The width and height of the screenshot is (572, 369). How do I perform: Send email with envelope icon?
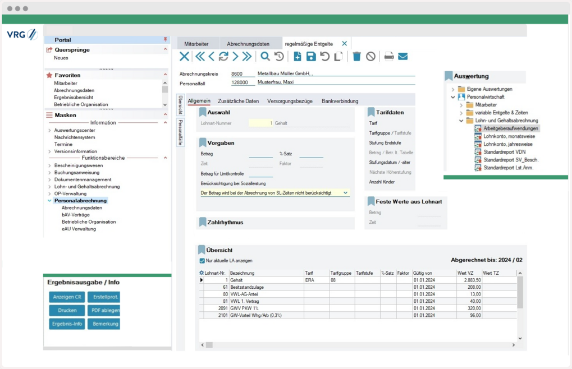[x=402, y=57]
